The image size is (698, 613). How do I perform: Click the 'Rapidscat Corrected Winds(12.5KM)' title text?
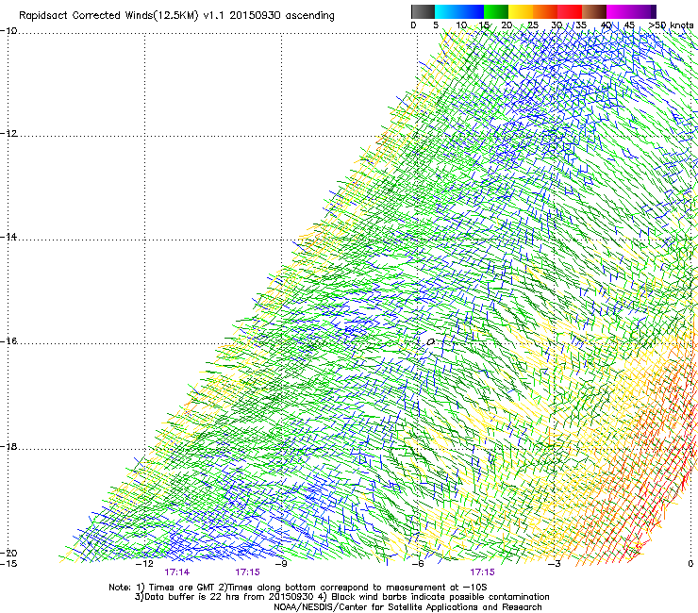(x=108, y=16)
